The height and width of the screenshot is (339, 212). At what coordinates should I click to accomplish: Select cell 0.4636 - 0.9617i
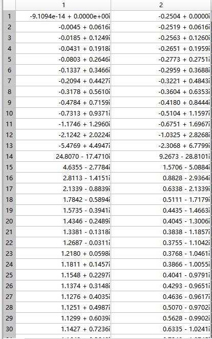(161, 296)
